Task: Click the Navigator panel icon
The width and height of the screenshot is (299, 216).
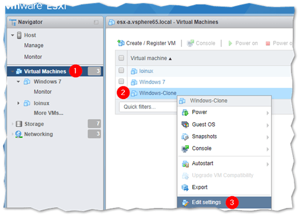Action: [x=13, y=22]
